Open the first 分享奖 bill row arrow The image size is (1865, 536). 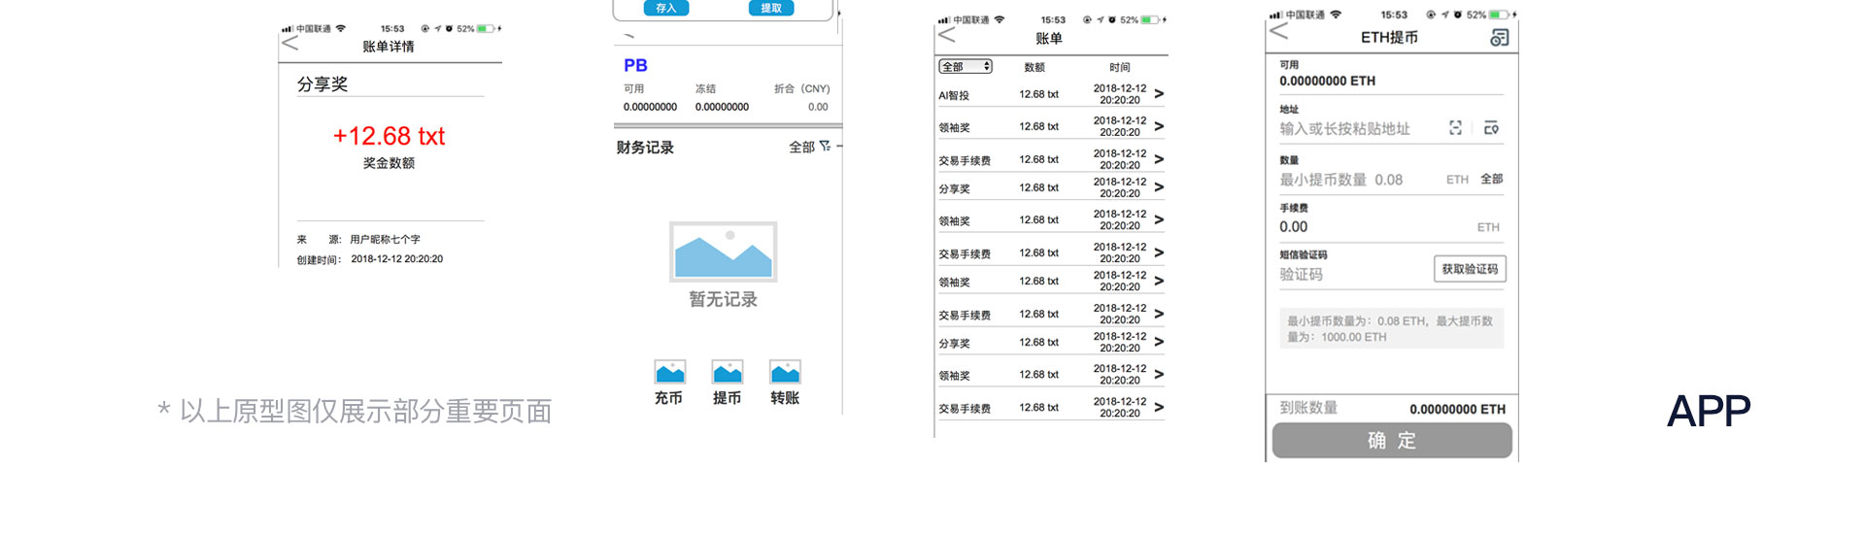coord(1159,187)
